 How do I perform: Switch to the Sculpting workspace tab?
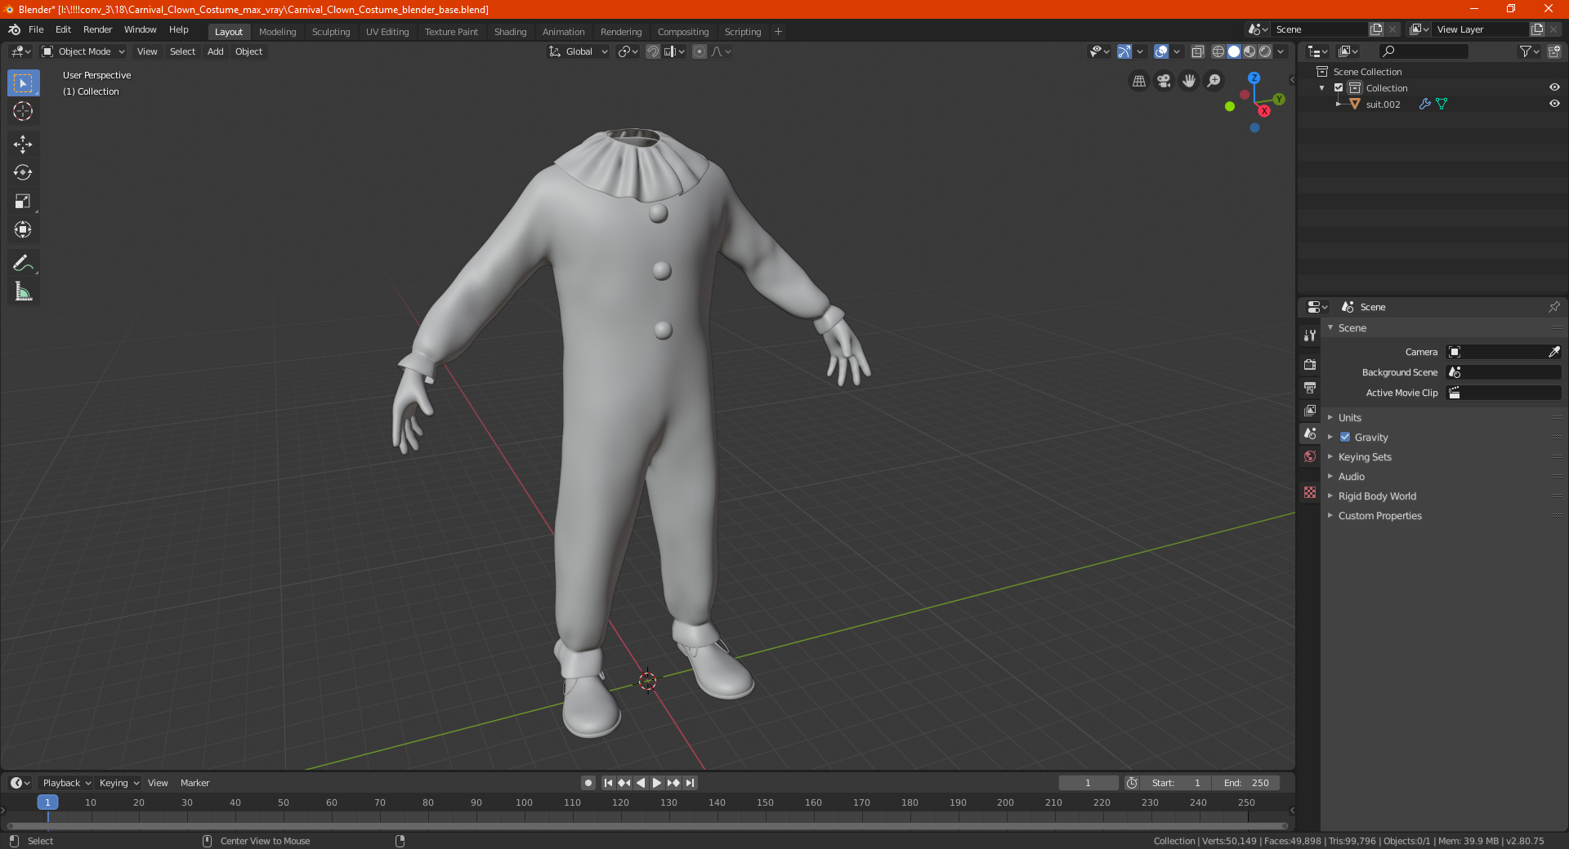(x=331, y=32)
